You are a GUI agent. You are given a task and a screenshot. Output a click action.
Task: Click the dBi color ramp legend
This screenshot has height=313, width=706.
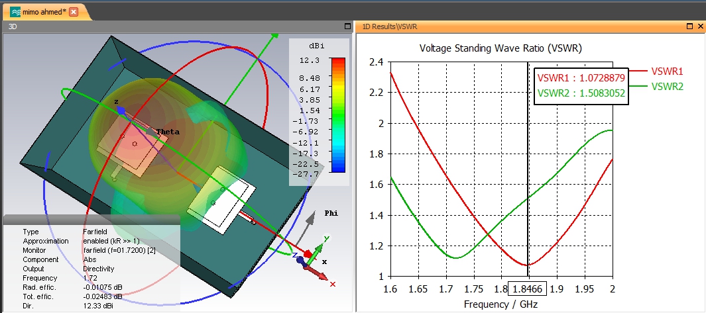pyautogui.click(x=337, y=115)
